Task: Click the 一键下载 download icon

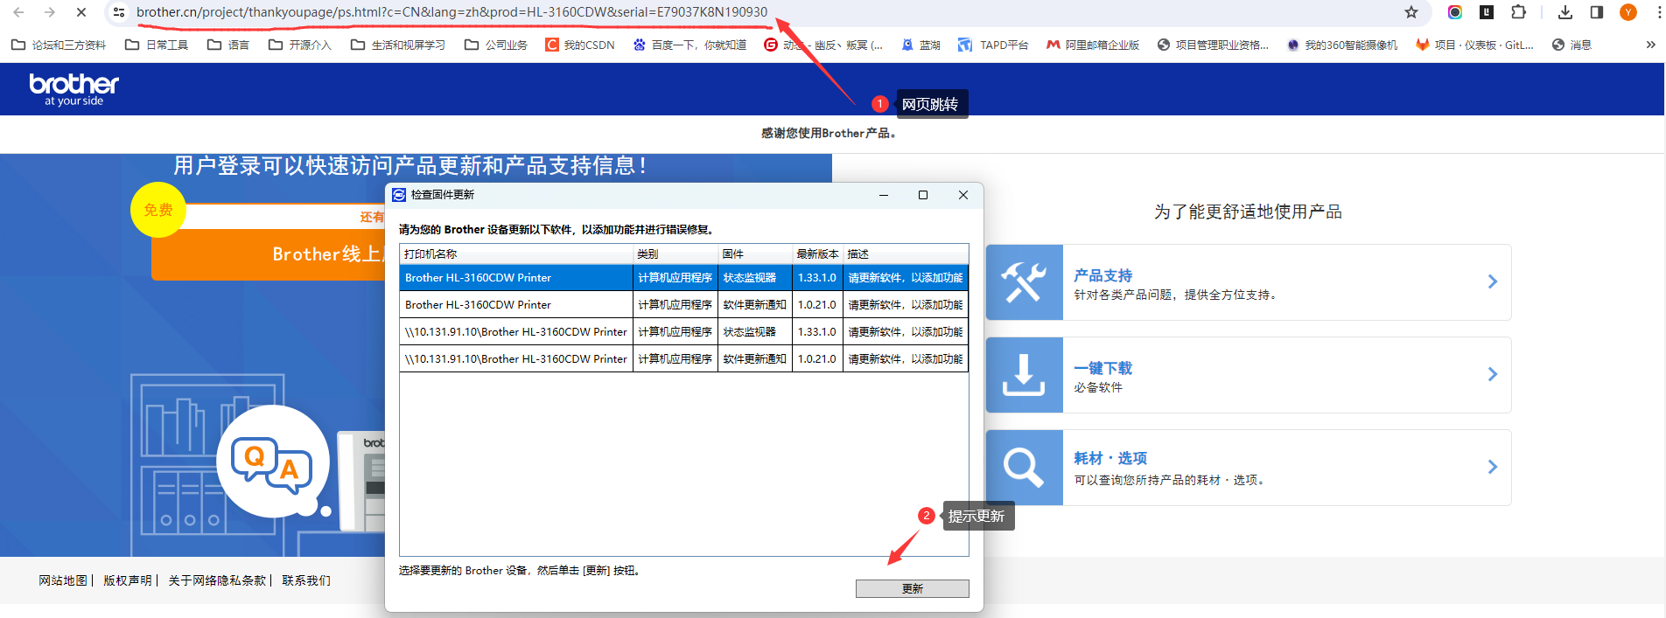Action: [x=1024, y=375]
